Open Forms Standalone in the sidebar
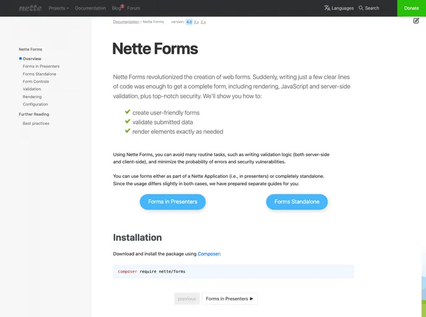This screenshot has height=317, width=426. point(39,74)
